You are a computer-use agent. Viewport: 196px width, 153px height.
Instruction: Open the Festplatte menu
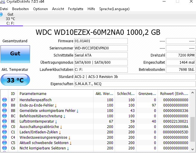pos(76,9)
